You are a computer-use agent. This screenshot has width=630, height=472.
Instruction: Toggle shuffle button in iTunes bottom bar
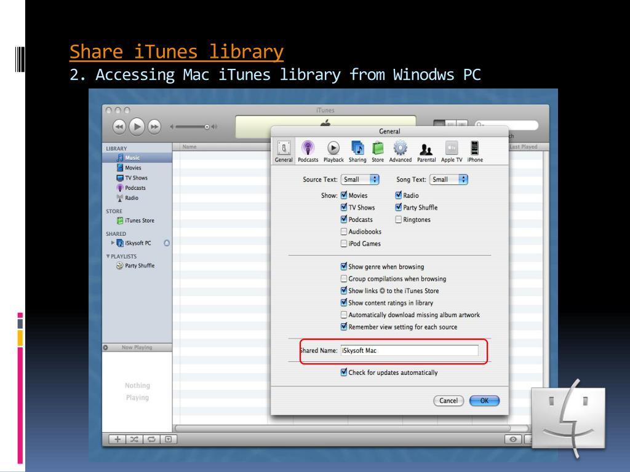coord(134,439)
